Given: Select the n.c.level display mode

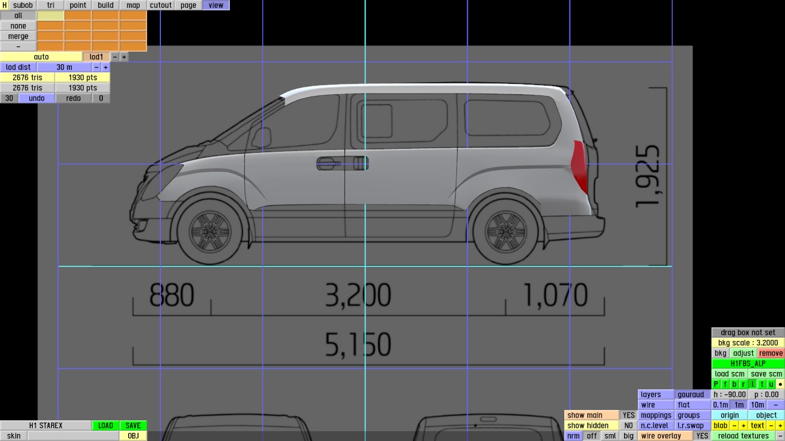Looking at the screenshot, I should (656, 425).
